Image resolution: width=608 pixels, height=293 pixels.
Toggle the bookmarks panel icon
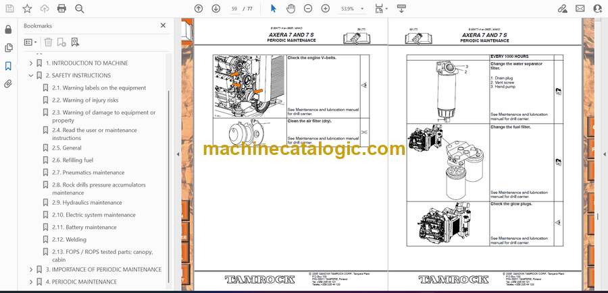8,66
